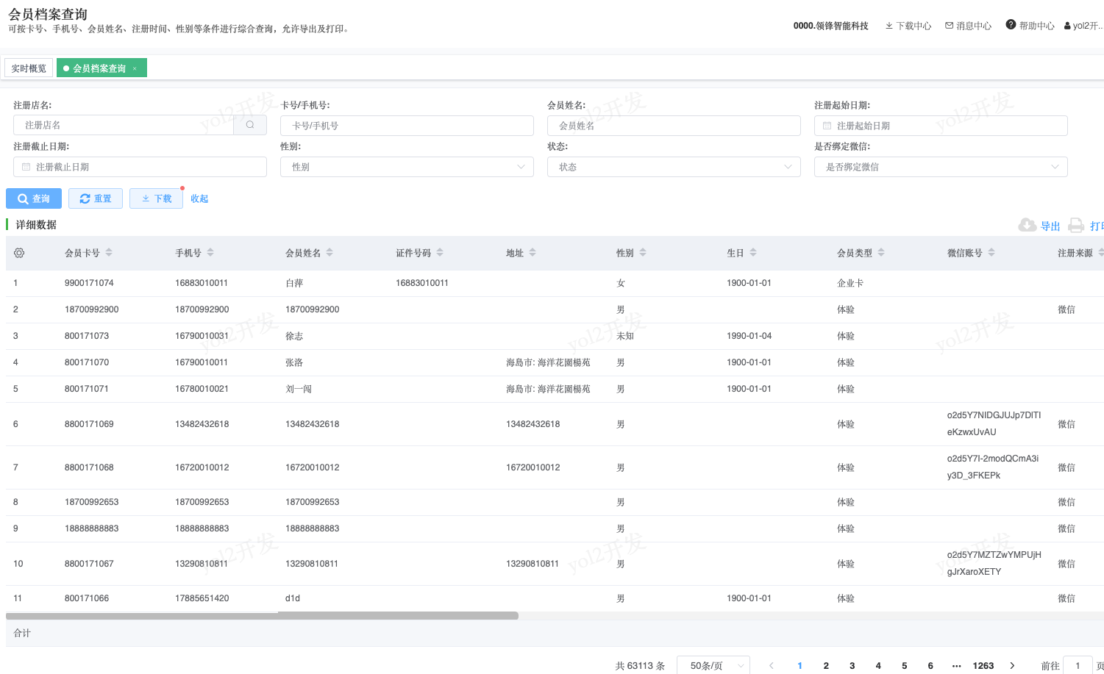This screenshot has height=674, width=1104.
Task: Go to page 4
Action: (878, 666)
